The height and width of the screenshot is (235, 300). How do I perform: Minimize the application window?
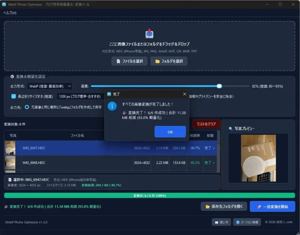[267, 4]
